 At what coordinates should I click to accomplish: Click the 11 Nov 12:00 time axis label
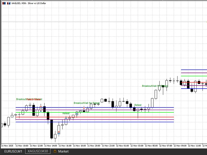tap(36, 146)
